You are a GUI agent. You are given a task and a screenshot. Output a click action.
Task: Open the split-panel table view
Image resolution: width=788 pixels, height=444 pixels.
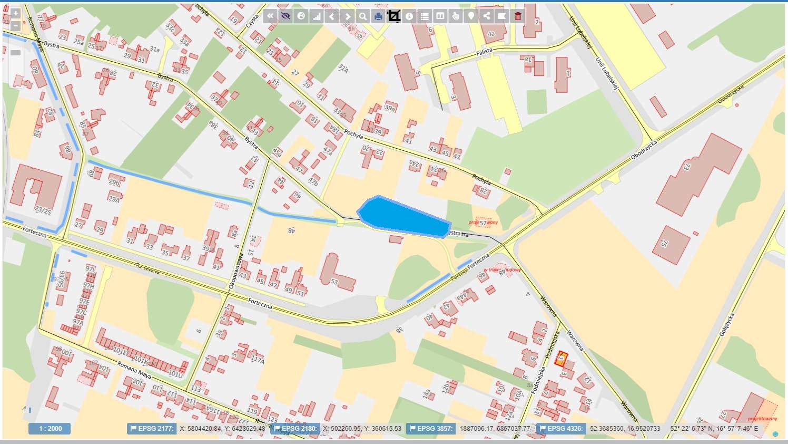tap(440, 16)
